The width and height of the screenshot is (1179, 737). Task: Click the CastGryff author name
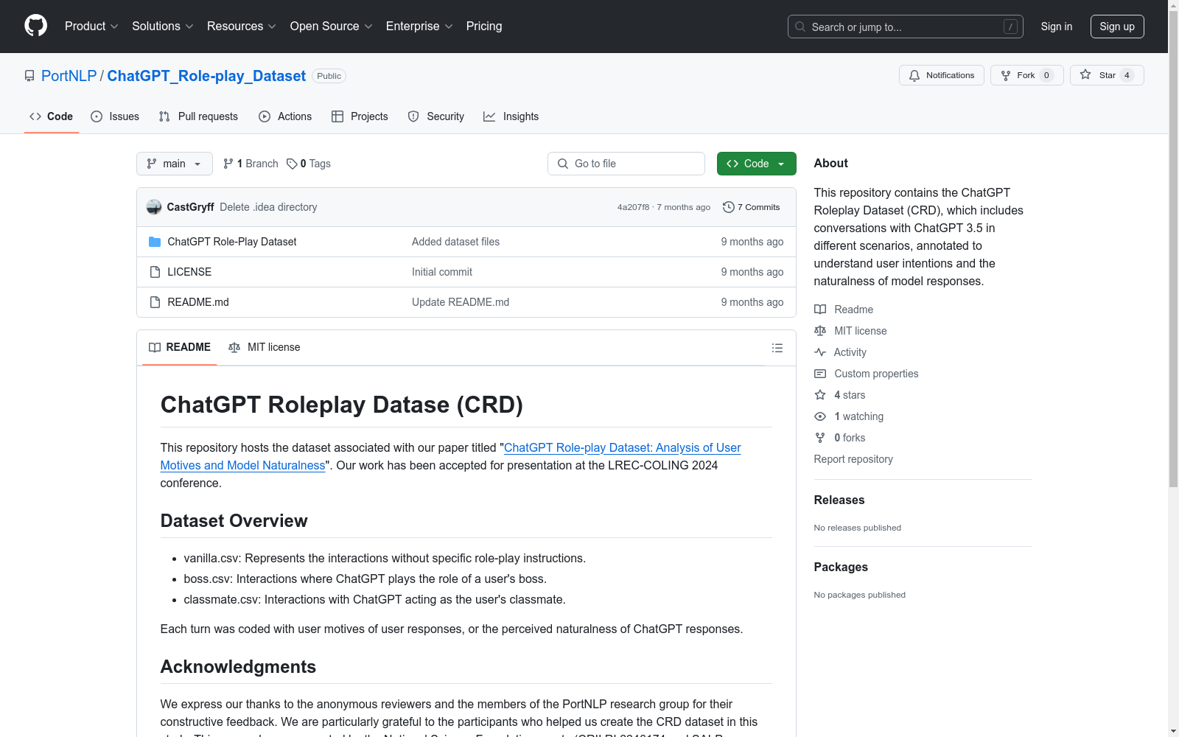[x=191, y=207]
